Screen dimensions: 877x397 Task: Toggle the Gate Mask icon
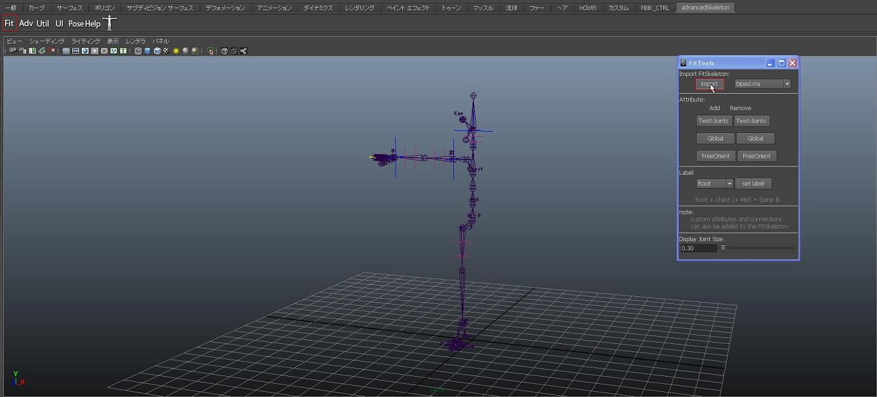tap(94, 51)
